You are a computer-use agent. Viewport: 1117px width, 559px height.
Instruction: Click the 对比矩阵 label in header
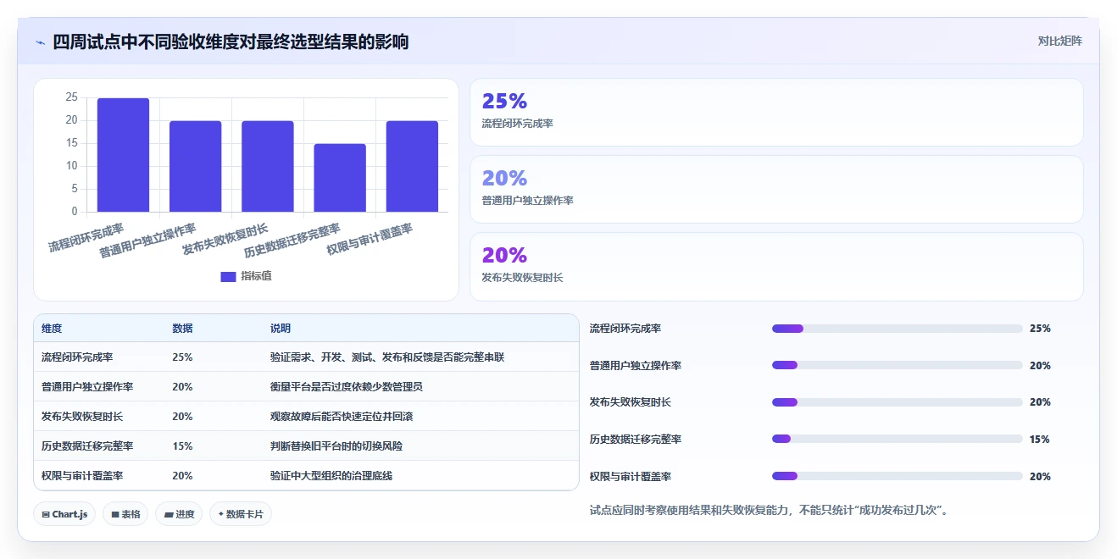[x=1059, y=41]
